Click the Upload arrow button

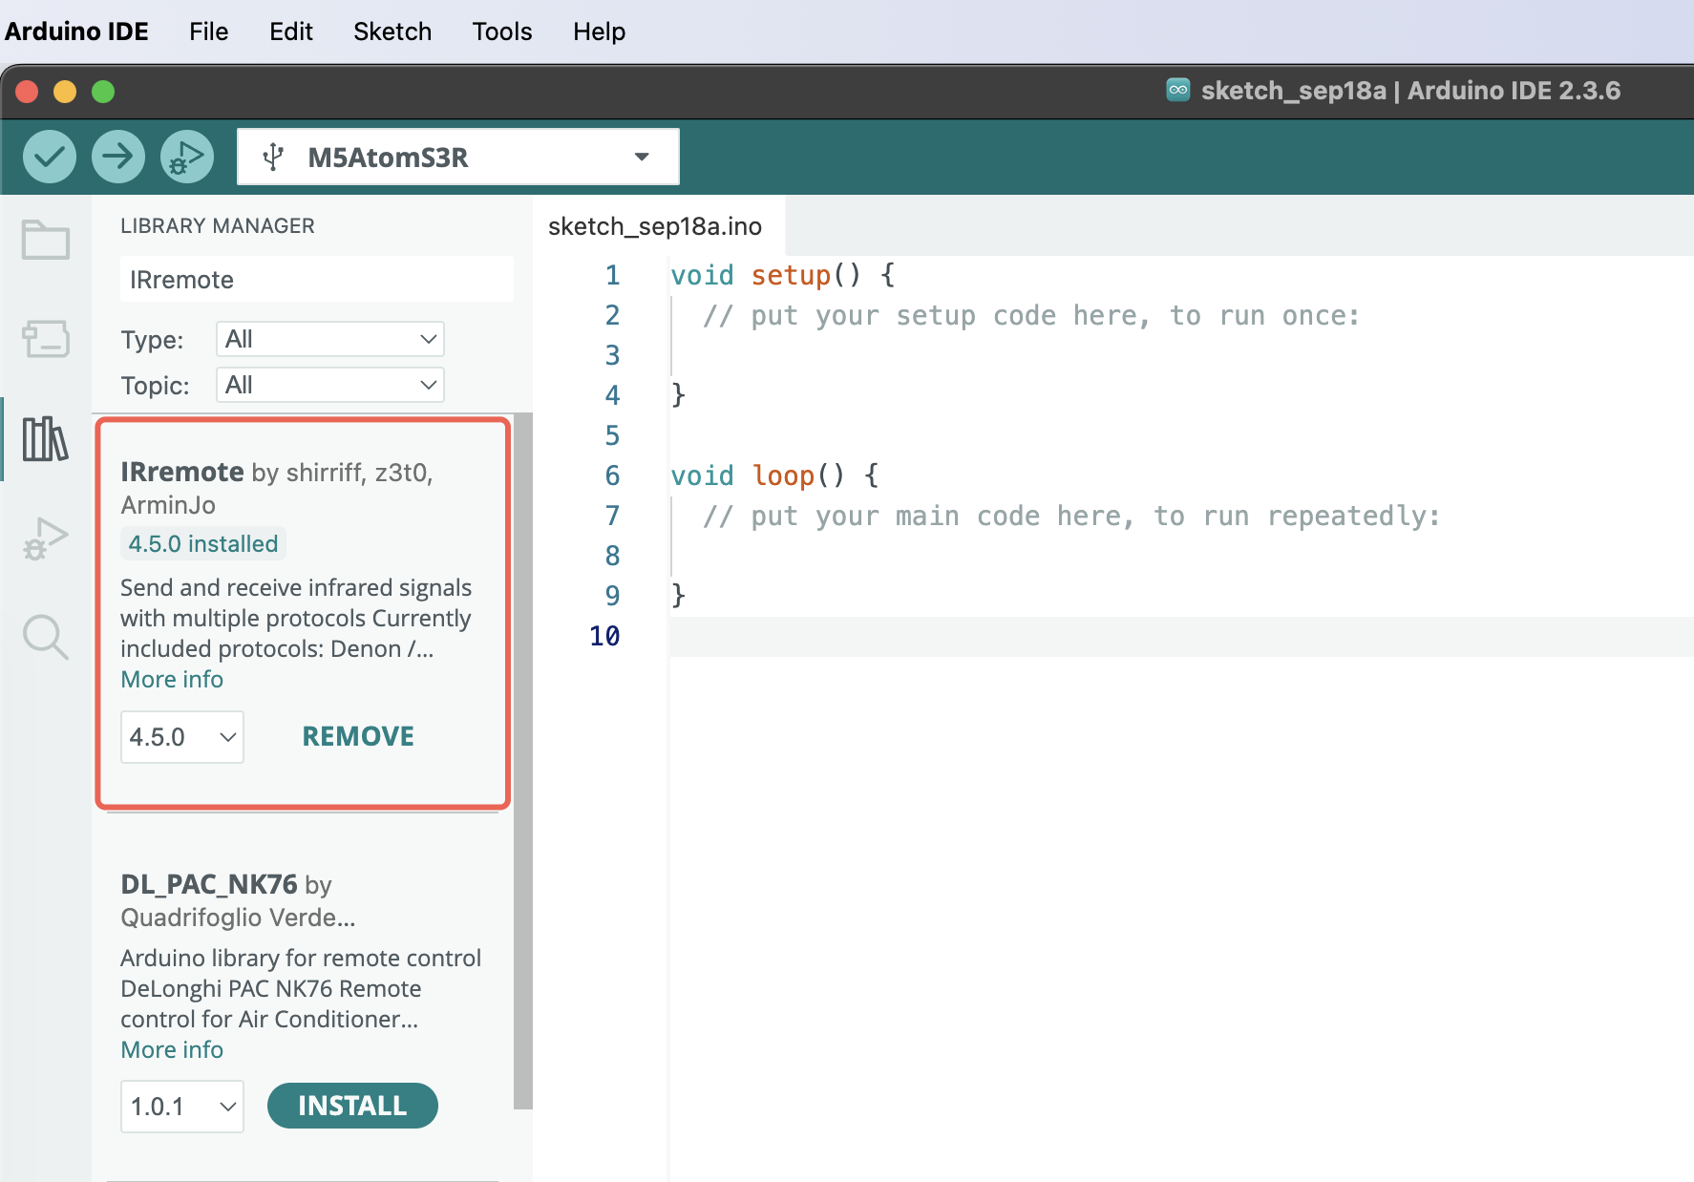pyautogui.click(x=118, y=157)
